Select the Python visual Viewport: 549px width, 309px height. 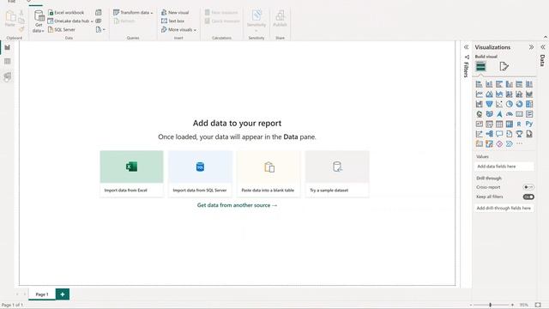[529, 124]
